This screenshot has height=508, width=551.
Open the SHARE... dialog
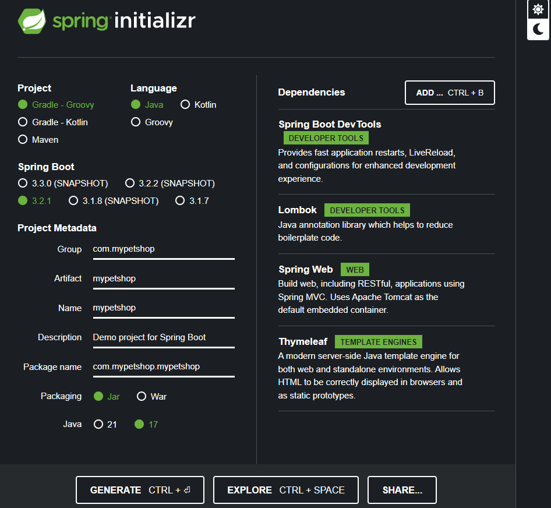click(402, 490)
